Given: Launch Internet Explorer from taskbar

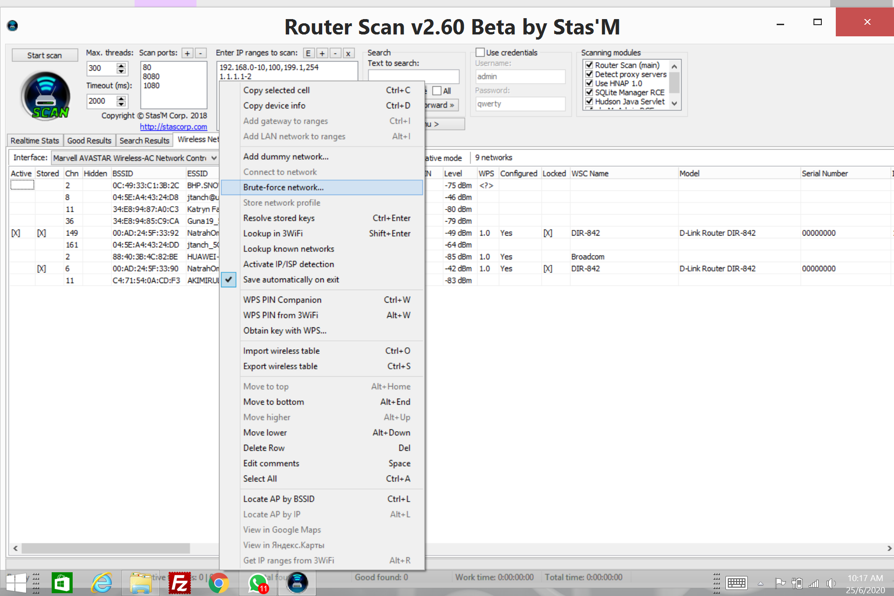Looking at the screenshot, I should 102,583.
